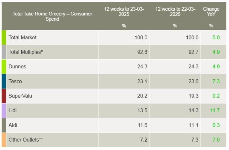Screen dimensions: 229x150
Task: Click Other Outlets' 7.0 YoY change value
Action: tap(216, 140)
